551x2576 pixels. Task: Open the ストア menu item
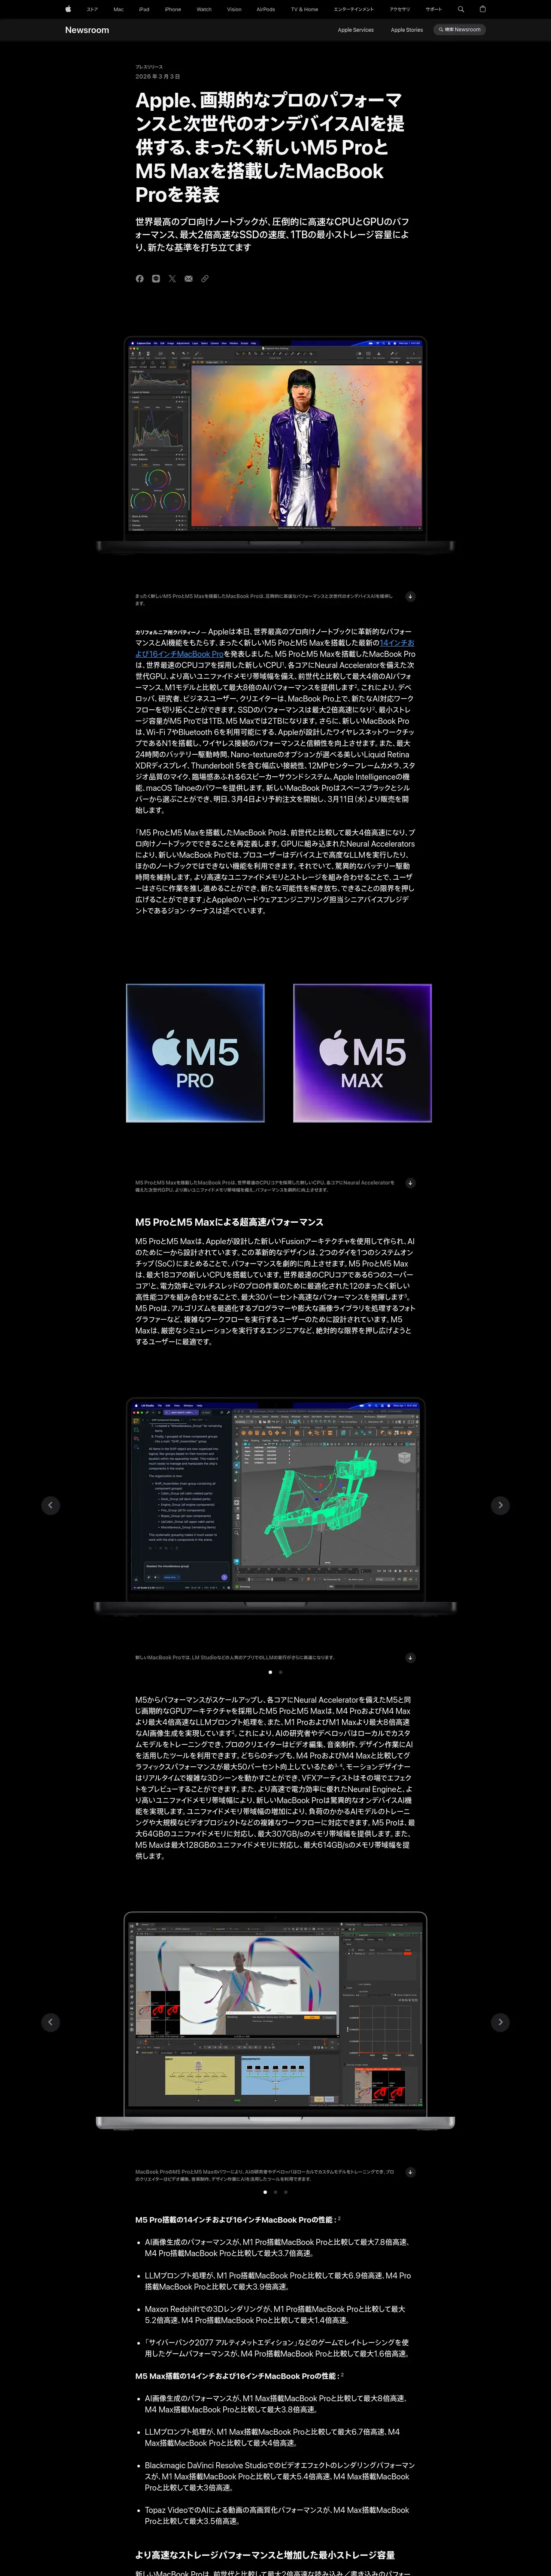[x=92, y=9]
